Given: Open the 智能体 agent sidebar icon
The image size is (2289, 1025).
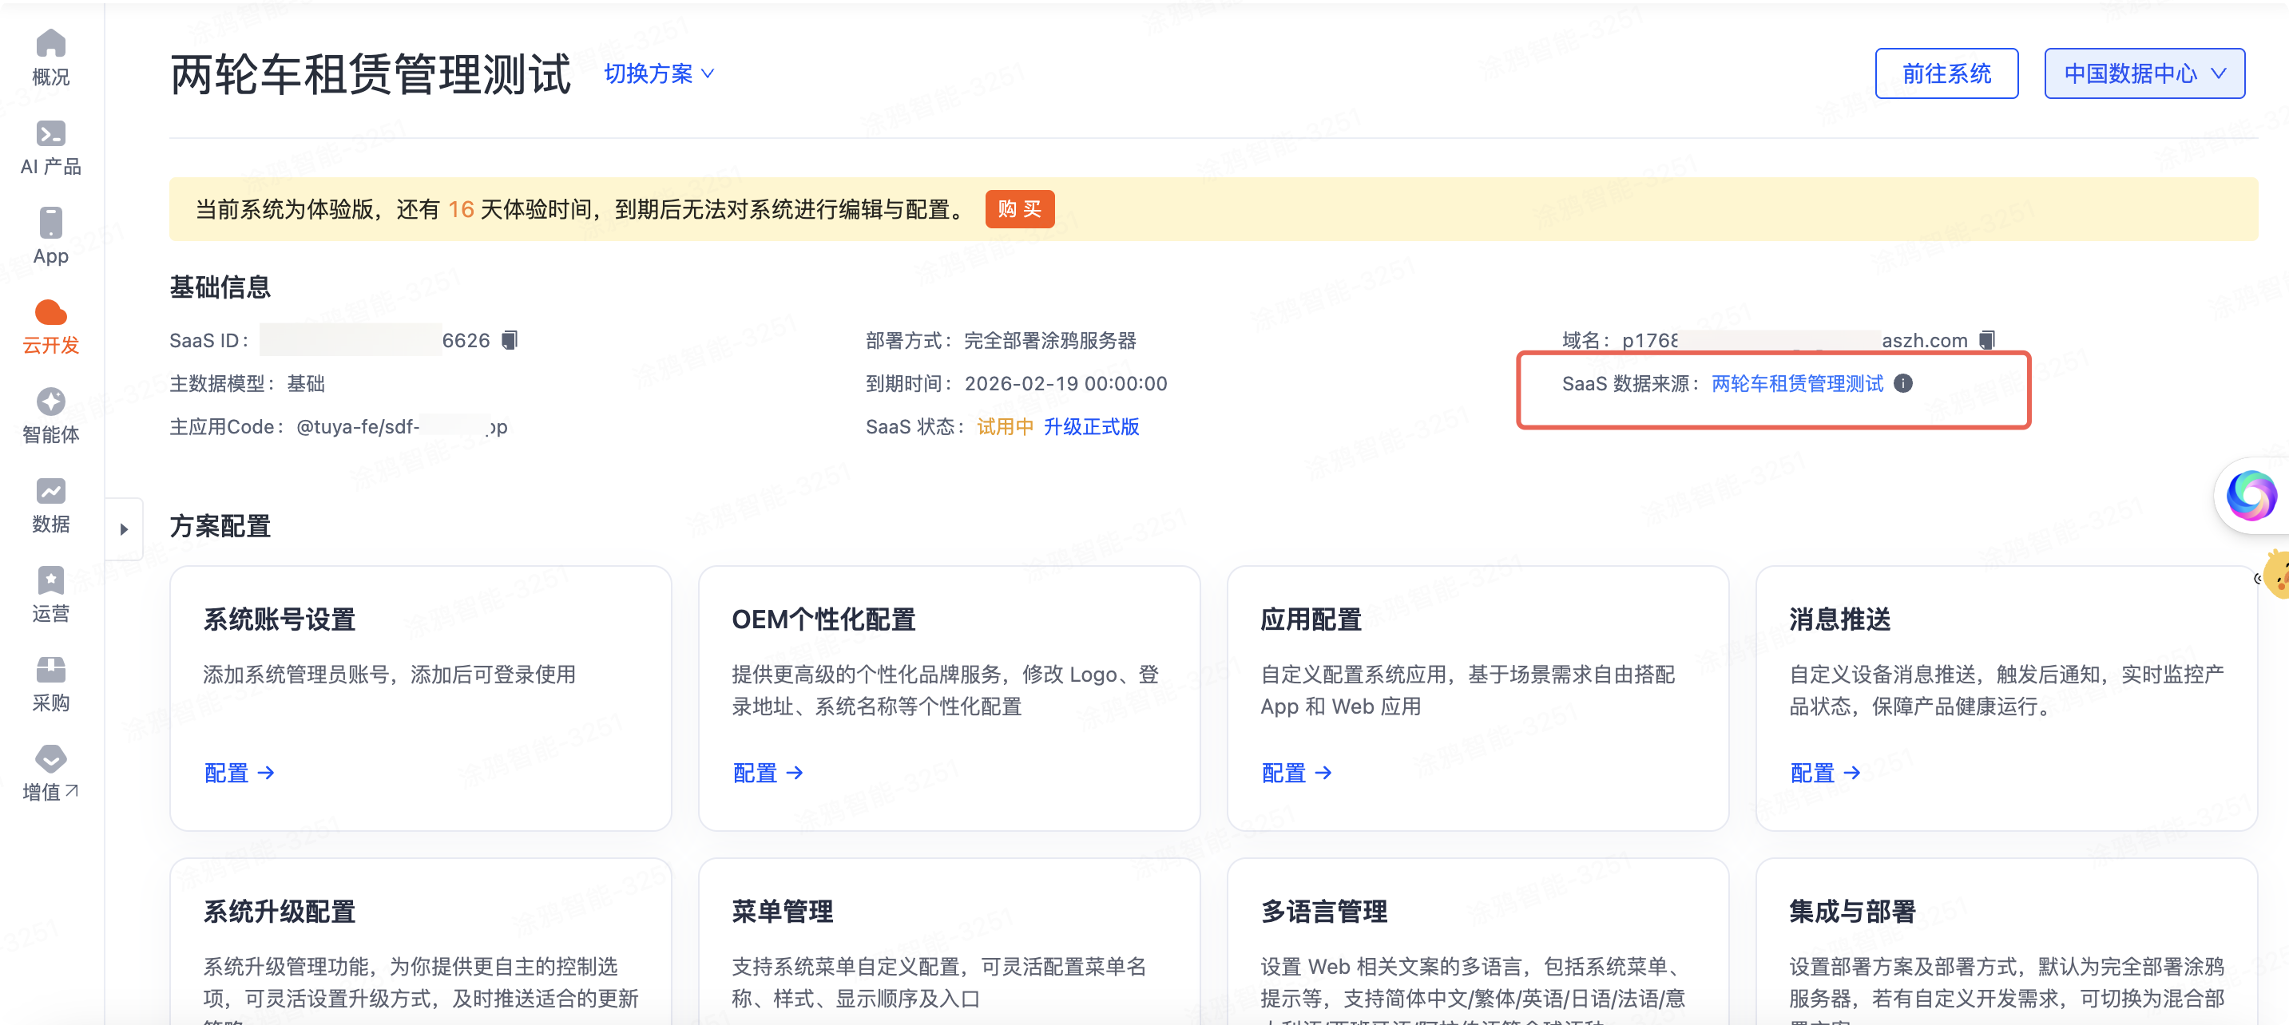Looking at the screenshot, I should (x=50, y=402).
